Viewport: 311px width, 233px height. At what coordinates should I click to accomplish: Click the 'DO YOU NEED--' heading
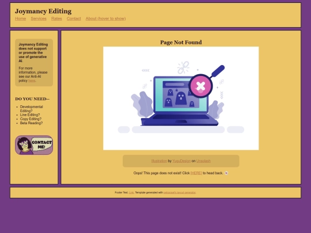[32, 99]
